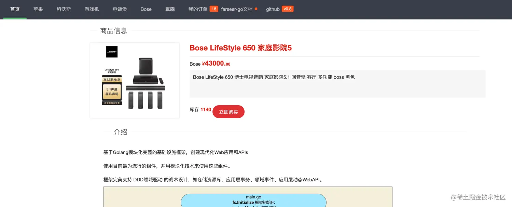Click the 商品信息 section heading
Viewport: 512px width, 207px height.
point(114,31)
